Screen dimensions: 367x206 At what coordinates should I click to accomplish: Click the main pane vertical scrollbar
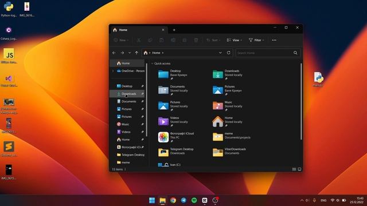pos(301,102)
